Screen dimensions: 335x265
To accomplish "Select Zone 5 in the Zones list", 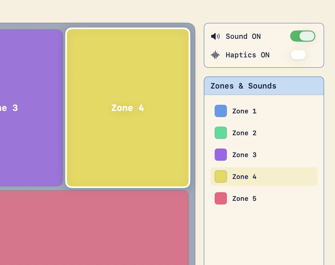I will coord(264,198).
